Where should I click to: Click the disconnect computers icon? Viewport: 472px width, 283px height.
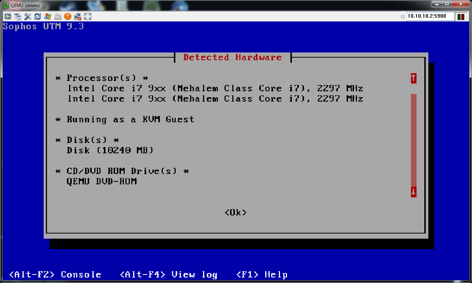(x=78, y=16)
